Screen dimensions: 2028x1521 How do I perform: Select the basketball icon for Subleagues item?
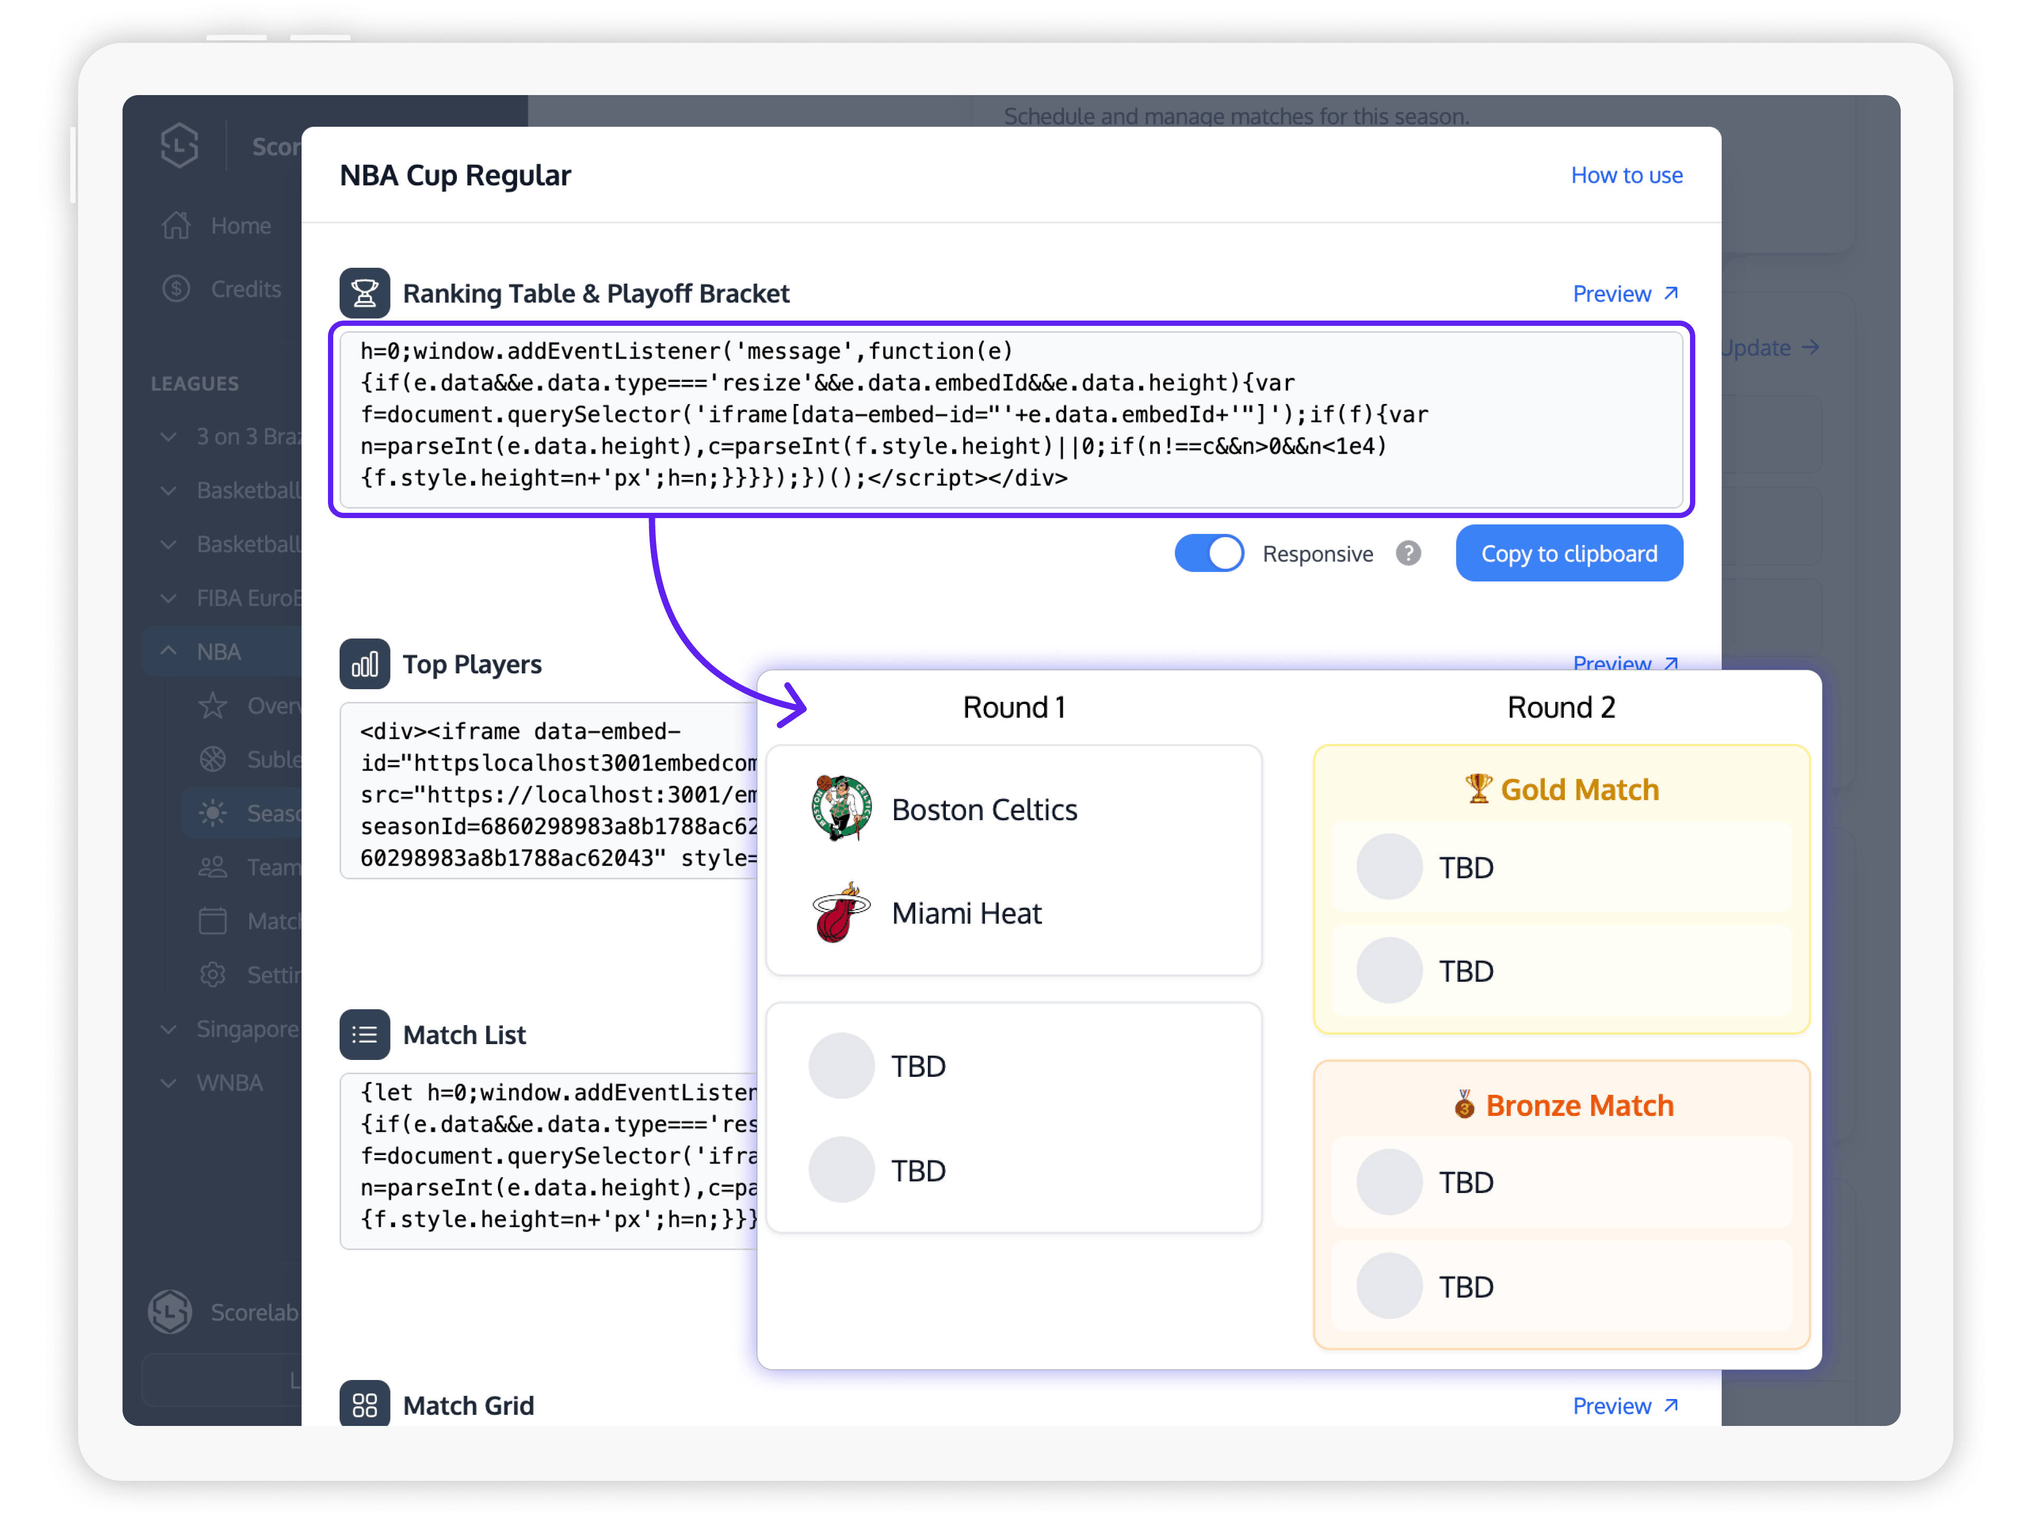click(x=213, y=759)
